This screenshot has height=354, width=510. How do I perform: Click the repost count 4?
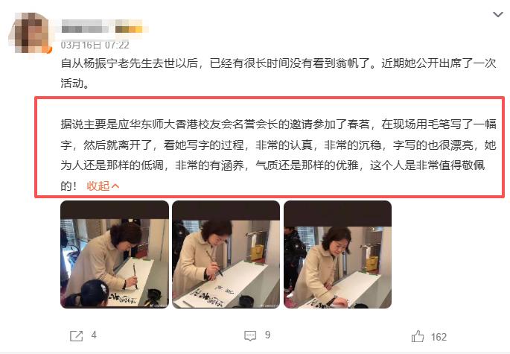[94, 335]
